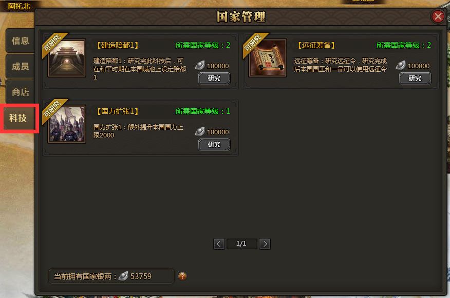Click silver ingot icon beside 远征筹备 cost
This screenshot has height=298, width=450.
click(x=401, y=65)
